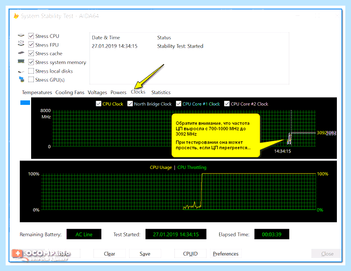Click the Date & Time column header
Screen dimensions: 351x271
[x=106, y=37]
